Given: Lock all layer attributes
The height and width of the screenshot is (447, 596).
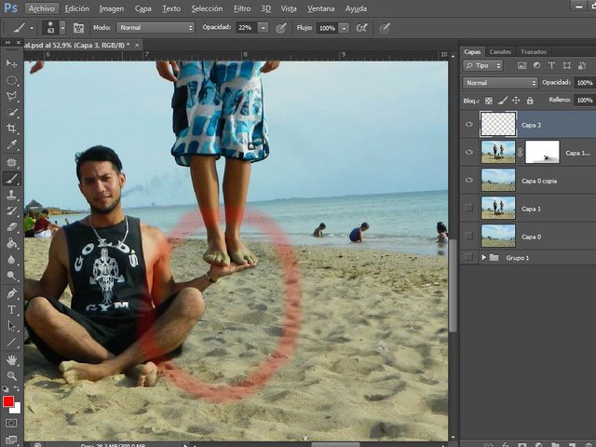Looking at the screenshot, I should (x=530, y=101).
